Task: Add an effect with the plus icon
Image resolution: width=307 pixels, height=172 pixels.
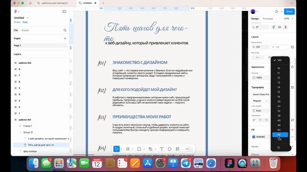Action: (292, 154)
